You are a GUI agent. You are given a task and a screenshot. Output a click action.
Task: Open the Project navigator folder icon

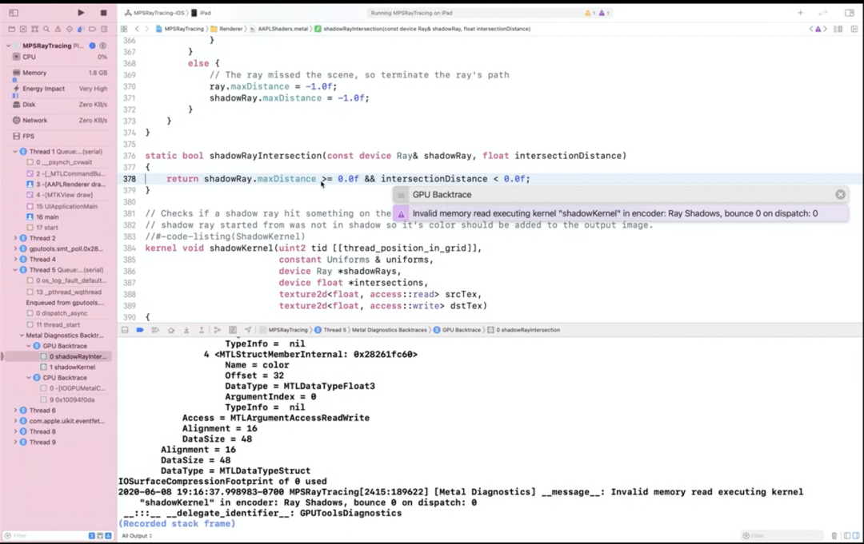[x=11, y=29]
